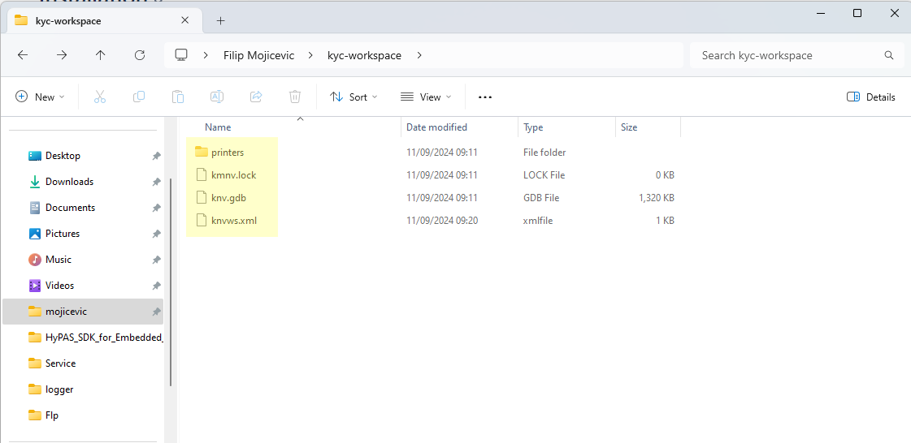
Task: Open the Sort options dropdown
Action: click(354, 97)
